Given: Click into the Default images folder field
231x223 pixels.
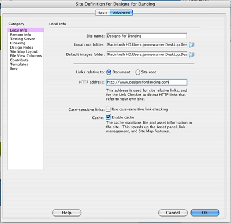Looking at the screenshot, I should click(147, 54).
